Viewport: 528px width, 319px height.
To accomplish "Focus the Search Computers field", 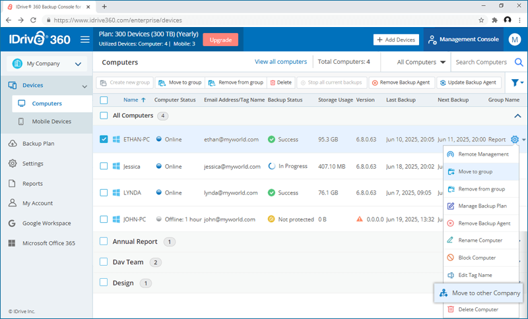I will coord(482,62).
